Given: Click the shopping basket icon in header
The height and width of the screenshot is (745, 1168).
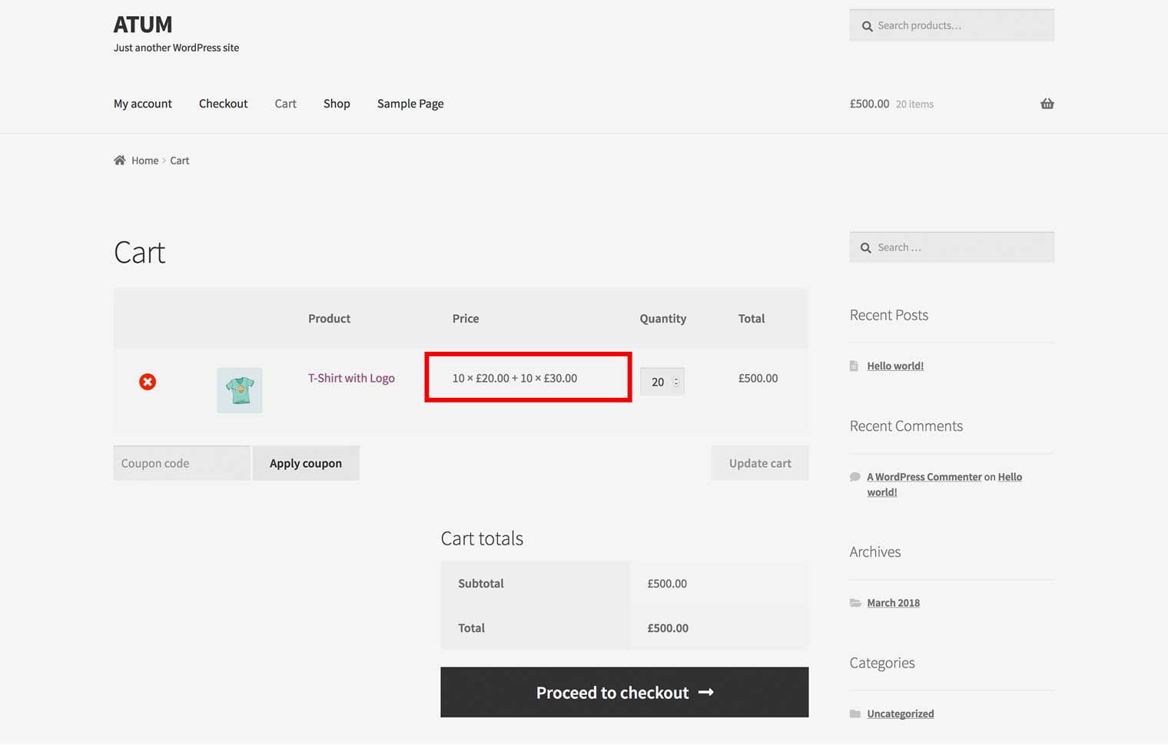Looking at the screenshot, I should 1047,104.
